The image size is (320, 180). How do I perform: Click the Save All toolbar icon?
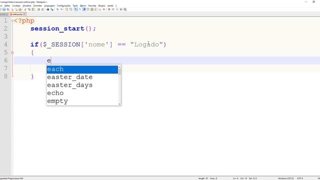tap(8, 9)
